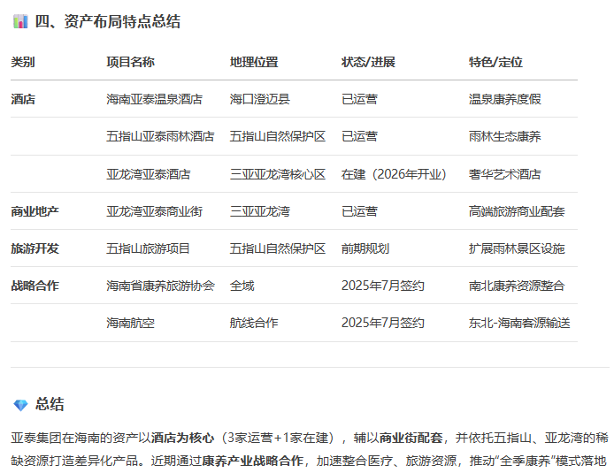Select the column header 地理位置

coord(254,62)
